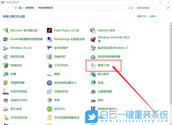Open the 设备管理器 icon
The width and height of the screenshot is (172, 125).
[93, 92]
